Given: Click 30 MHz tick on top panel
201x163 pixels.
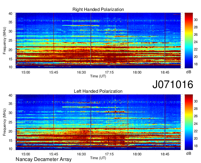Looking at the screenshot, I should (x=10, y=31).
